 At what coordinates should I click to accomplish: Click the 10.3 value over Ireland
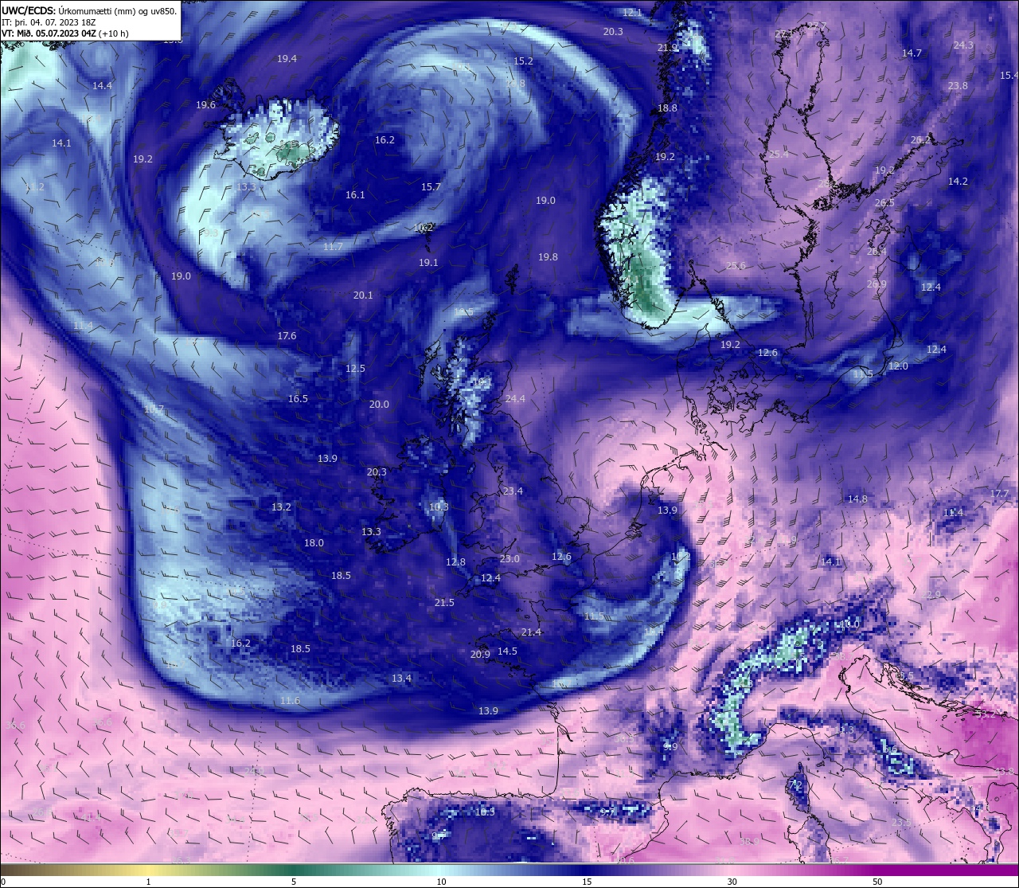(x=439, y=507)
